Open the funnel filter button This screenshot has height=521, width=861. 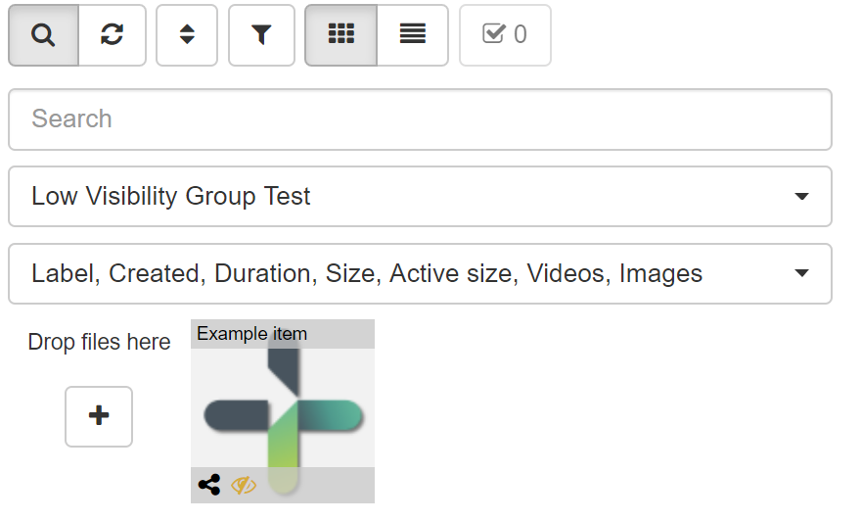pyautogui.click(x=261, y=35)
